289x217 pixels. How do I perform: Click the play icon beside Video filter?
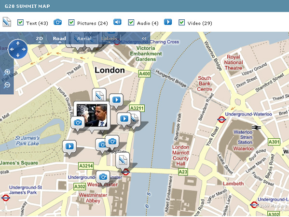click(168, 22)
